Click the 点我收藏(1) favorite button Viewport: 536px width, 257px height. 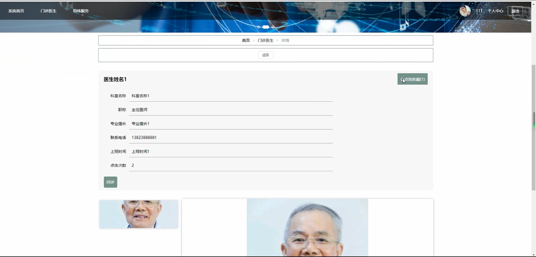(x=413, y=79)
